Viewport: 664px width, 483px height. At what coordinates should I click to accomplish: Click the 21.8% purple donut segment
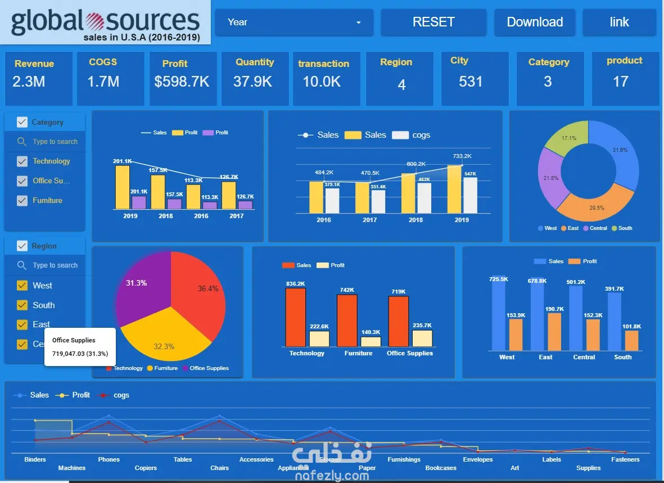click(x=550, y=178)
